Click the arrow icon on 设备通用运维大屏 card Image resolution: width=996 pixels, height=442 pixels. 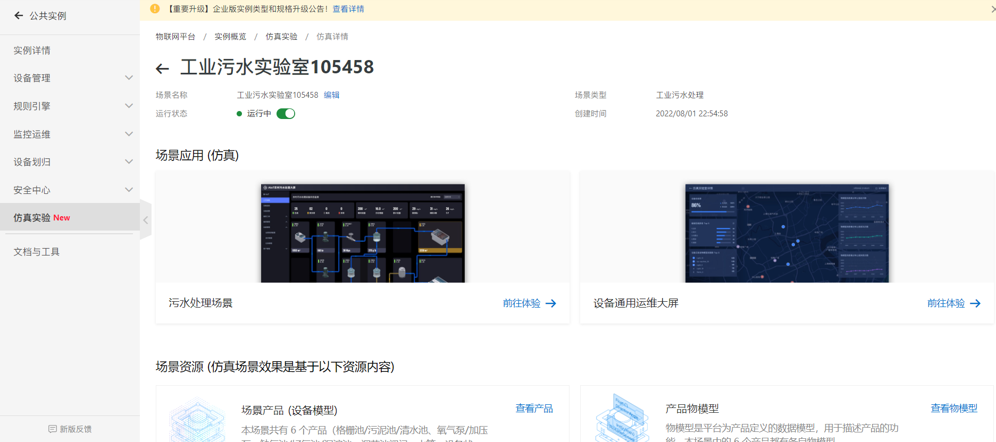[x=975, y=303]
